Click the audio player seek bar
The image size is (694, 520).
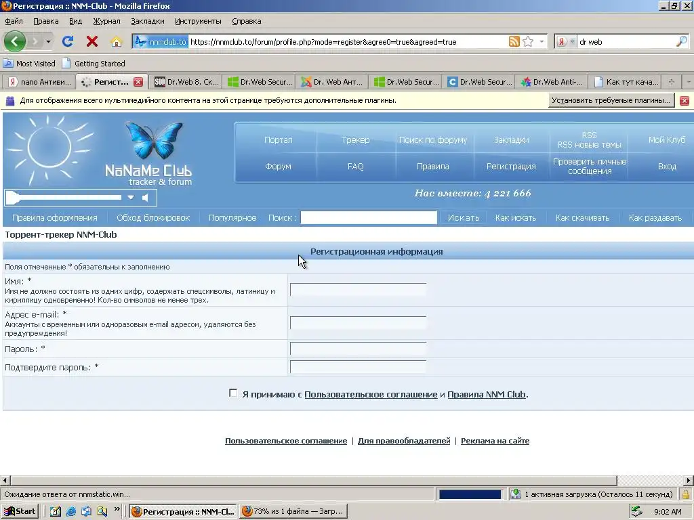(70, 197)
